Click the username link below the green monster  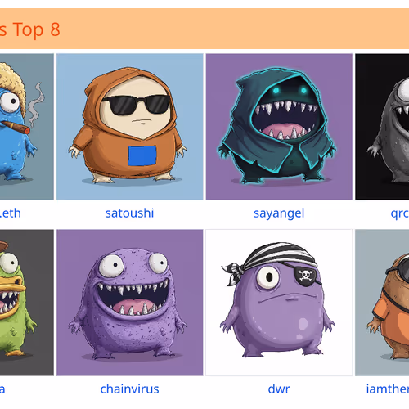2,389
